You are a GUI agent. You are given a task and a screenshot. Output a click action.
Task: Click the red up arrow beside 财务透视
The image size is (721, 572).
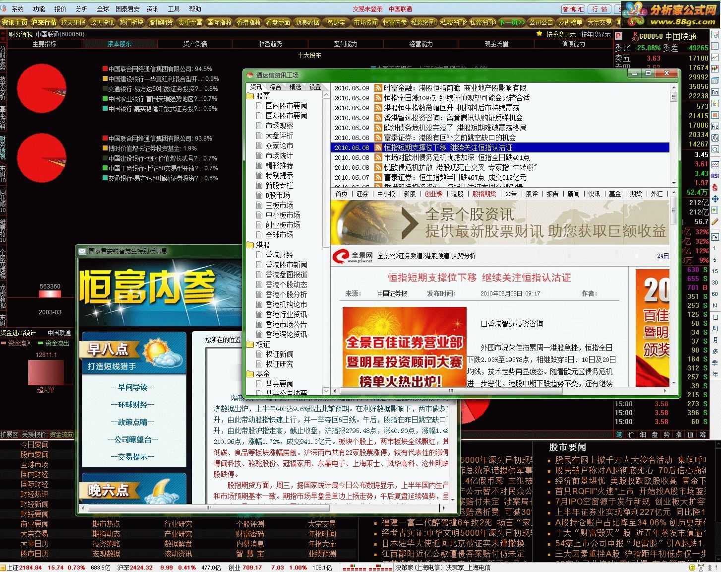pos(4,34)
